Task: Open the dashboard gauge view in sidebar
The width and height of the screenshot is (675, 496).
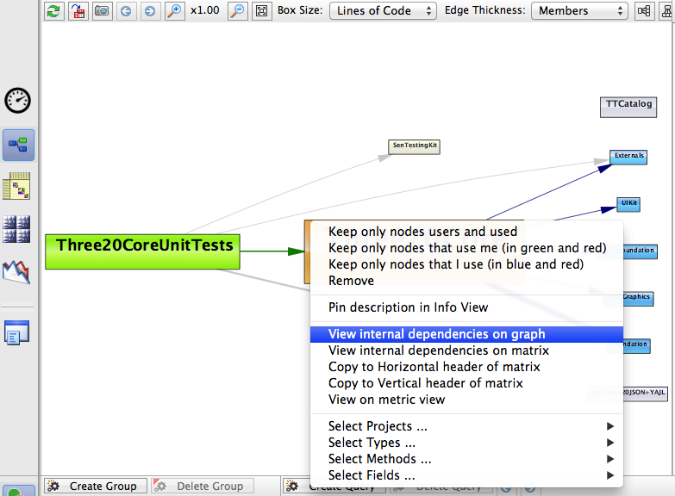Action: pos(17,101)
